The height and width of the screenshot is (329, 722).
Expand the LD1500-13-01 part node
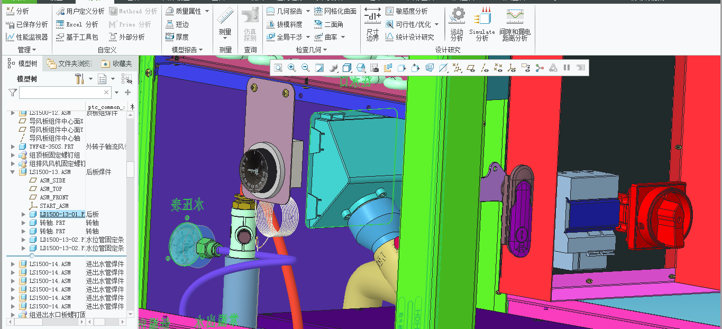(23, 214)
